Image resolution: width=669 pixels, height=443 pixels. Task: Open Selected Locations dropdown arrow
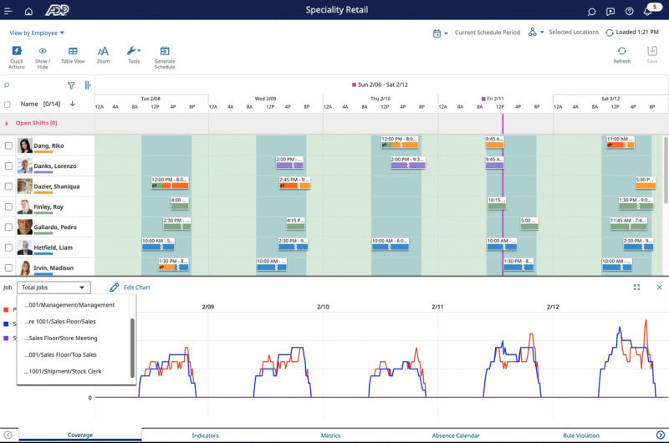[542, 33]
